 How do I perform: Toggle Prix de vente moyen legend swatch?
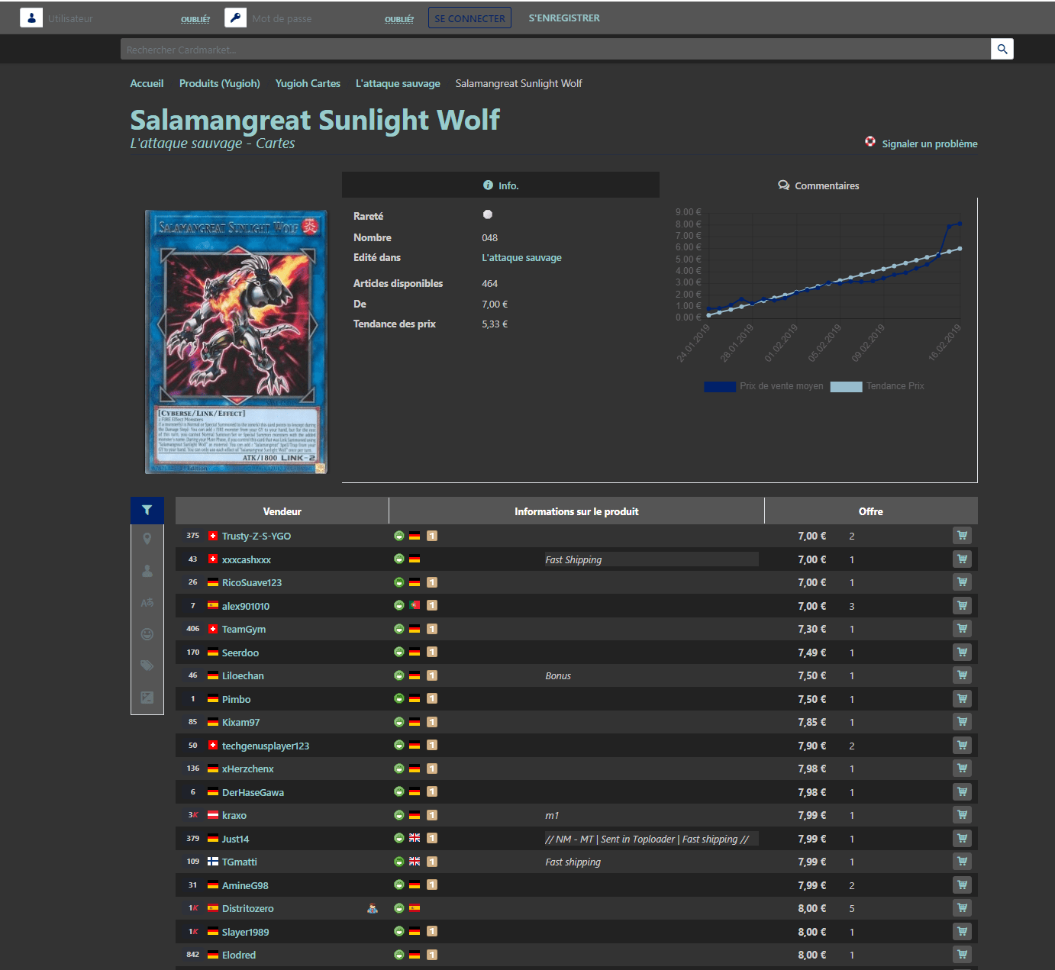click(x=719, y=386)
